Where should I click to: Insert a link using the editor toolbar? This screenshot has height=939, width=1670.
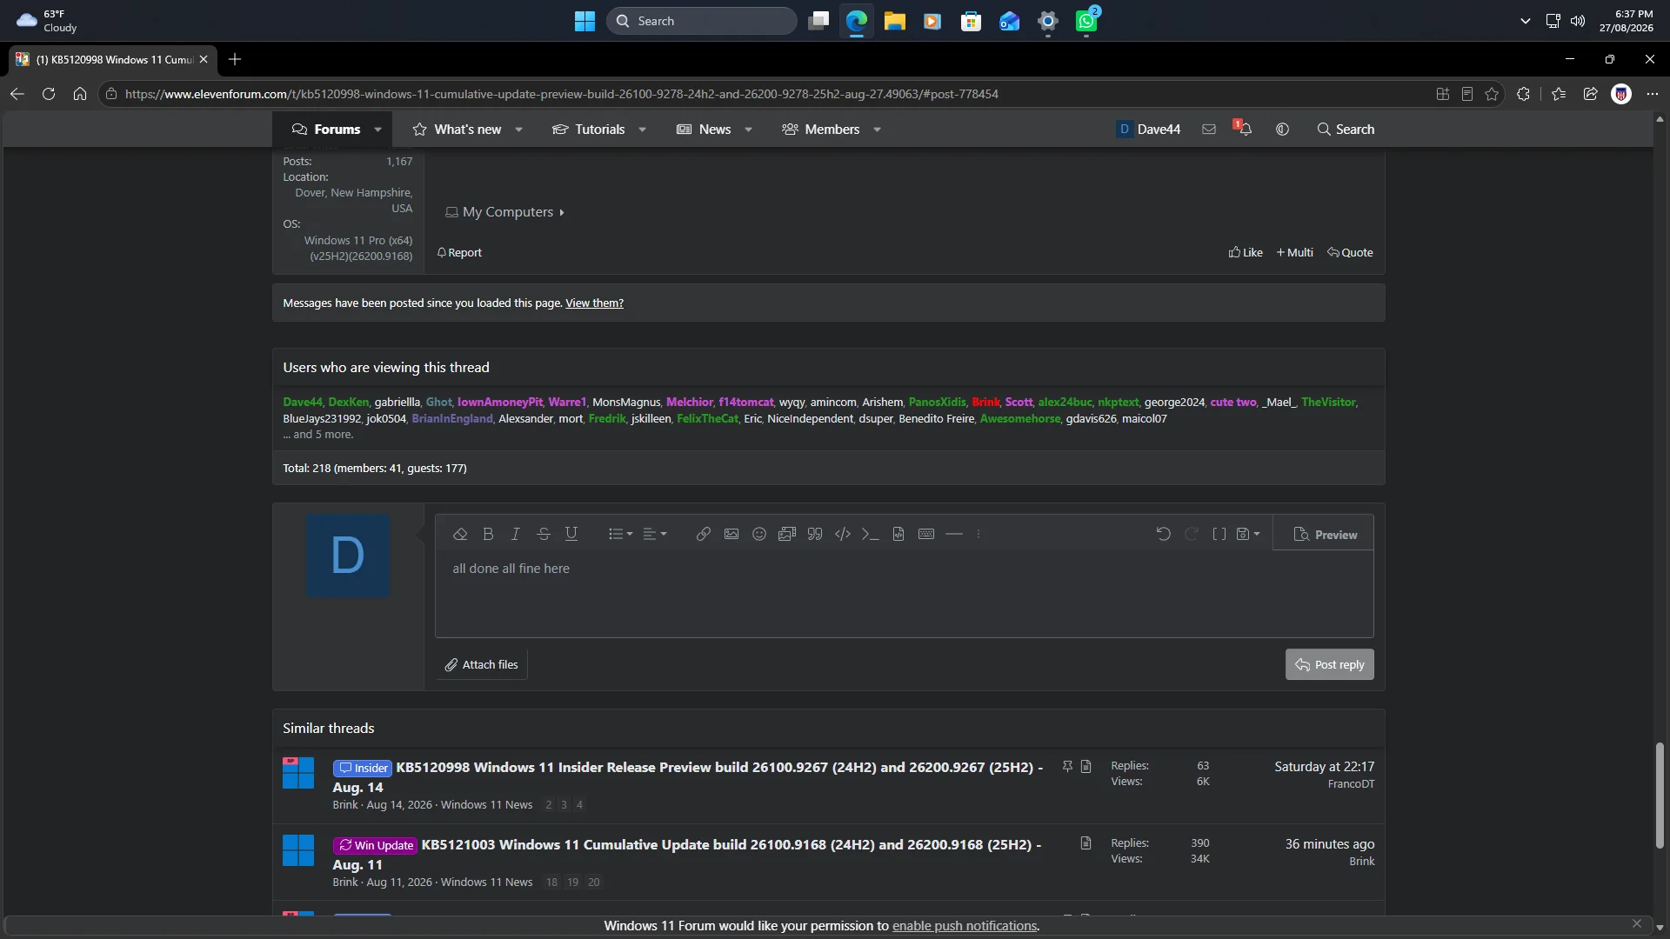[x=704, y=534]
